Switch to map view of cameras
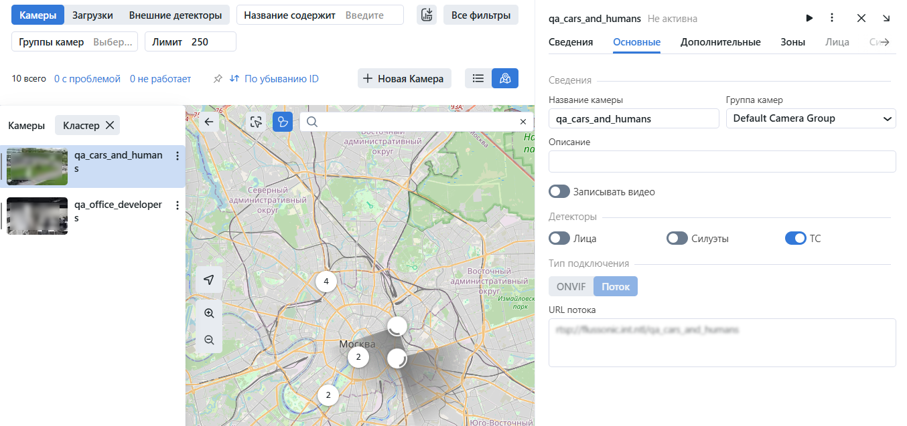The width and height of the screenshot is (907, 426). click(505, 78)
